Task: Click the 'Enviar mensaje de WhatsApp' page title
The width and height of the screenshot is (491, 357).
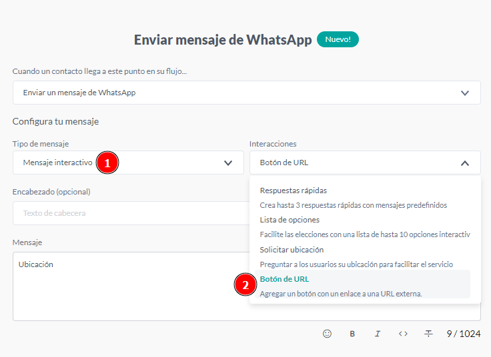Action: tap(223, 39)
